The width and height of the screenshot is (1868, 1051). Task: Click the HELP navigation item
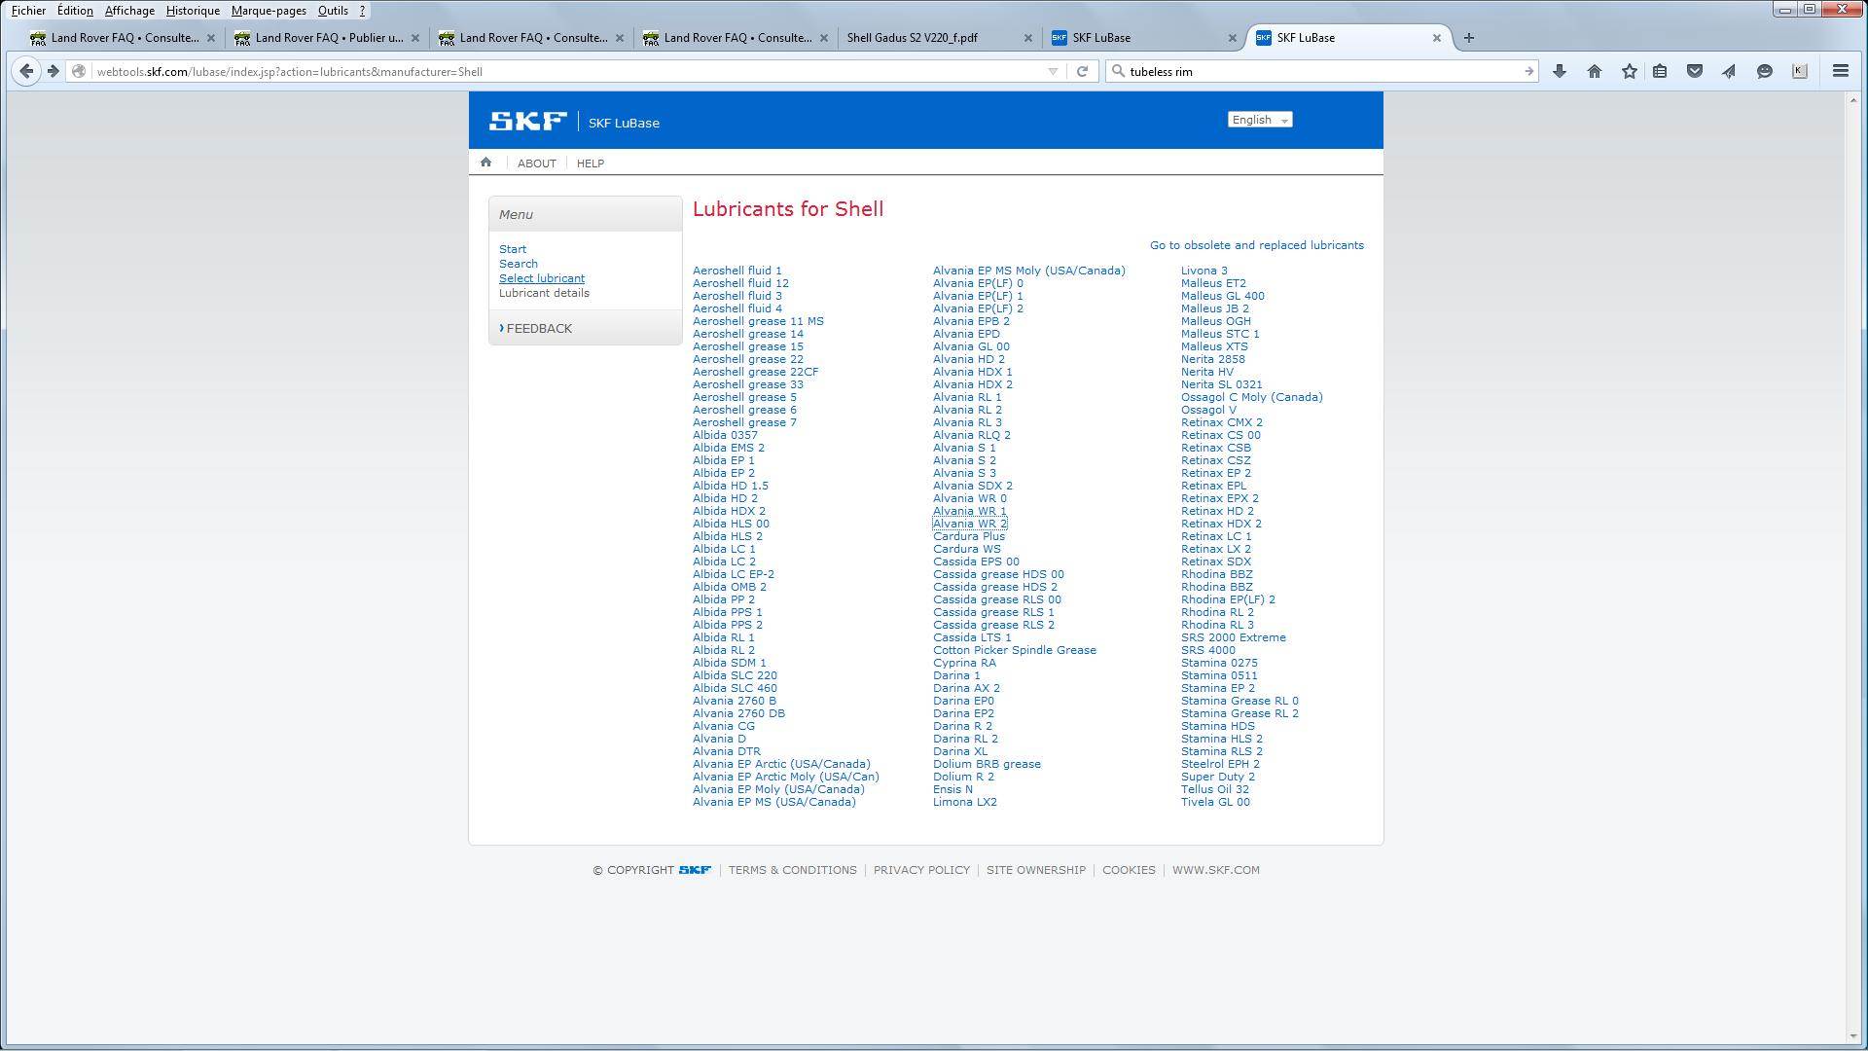[x=590, y=163]
